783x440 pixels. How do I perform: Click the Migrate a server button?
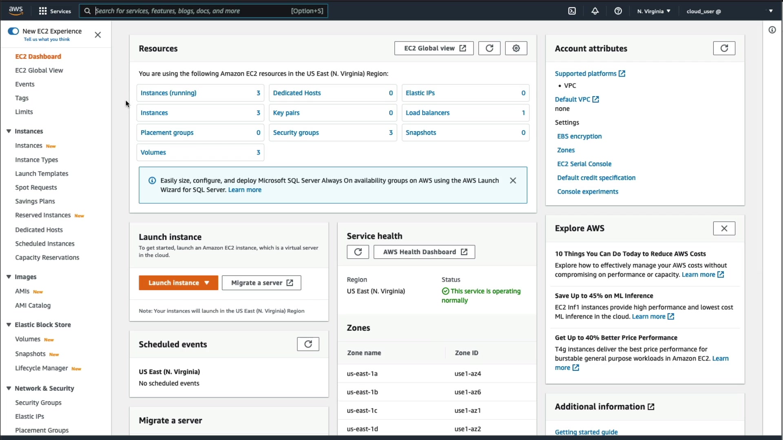(261, 283)
